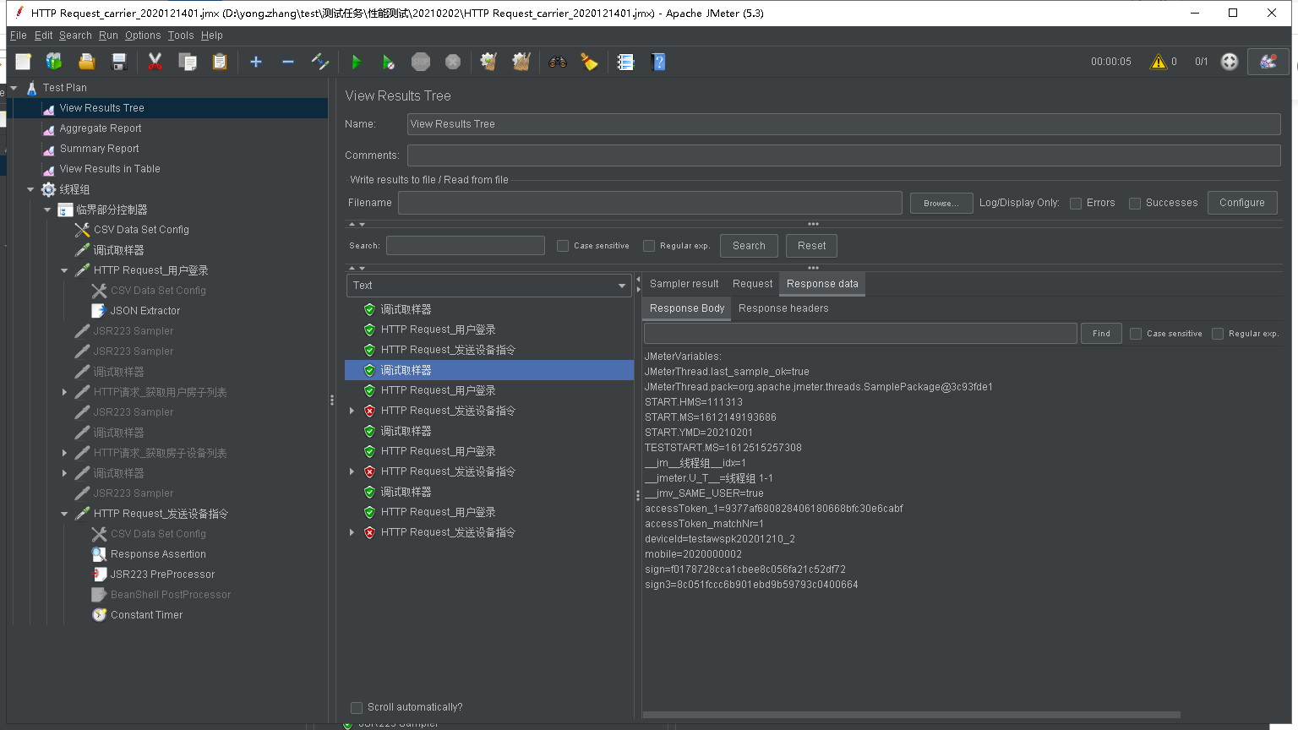Check the Errors log display option
The width and height of the screenshot is (1298, 730).
(x=1075, y=203)
